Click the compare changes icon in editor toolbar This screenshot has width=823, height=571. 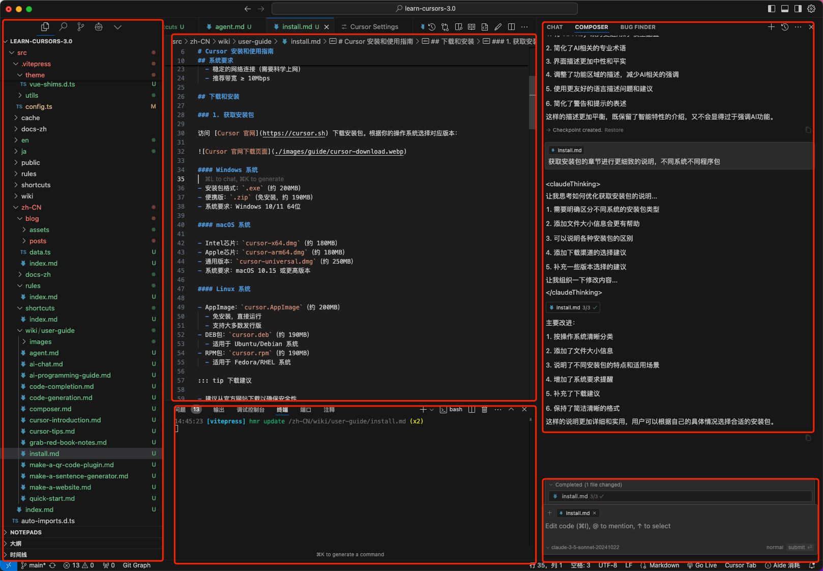tap(445, 27)
